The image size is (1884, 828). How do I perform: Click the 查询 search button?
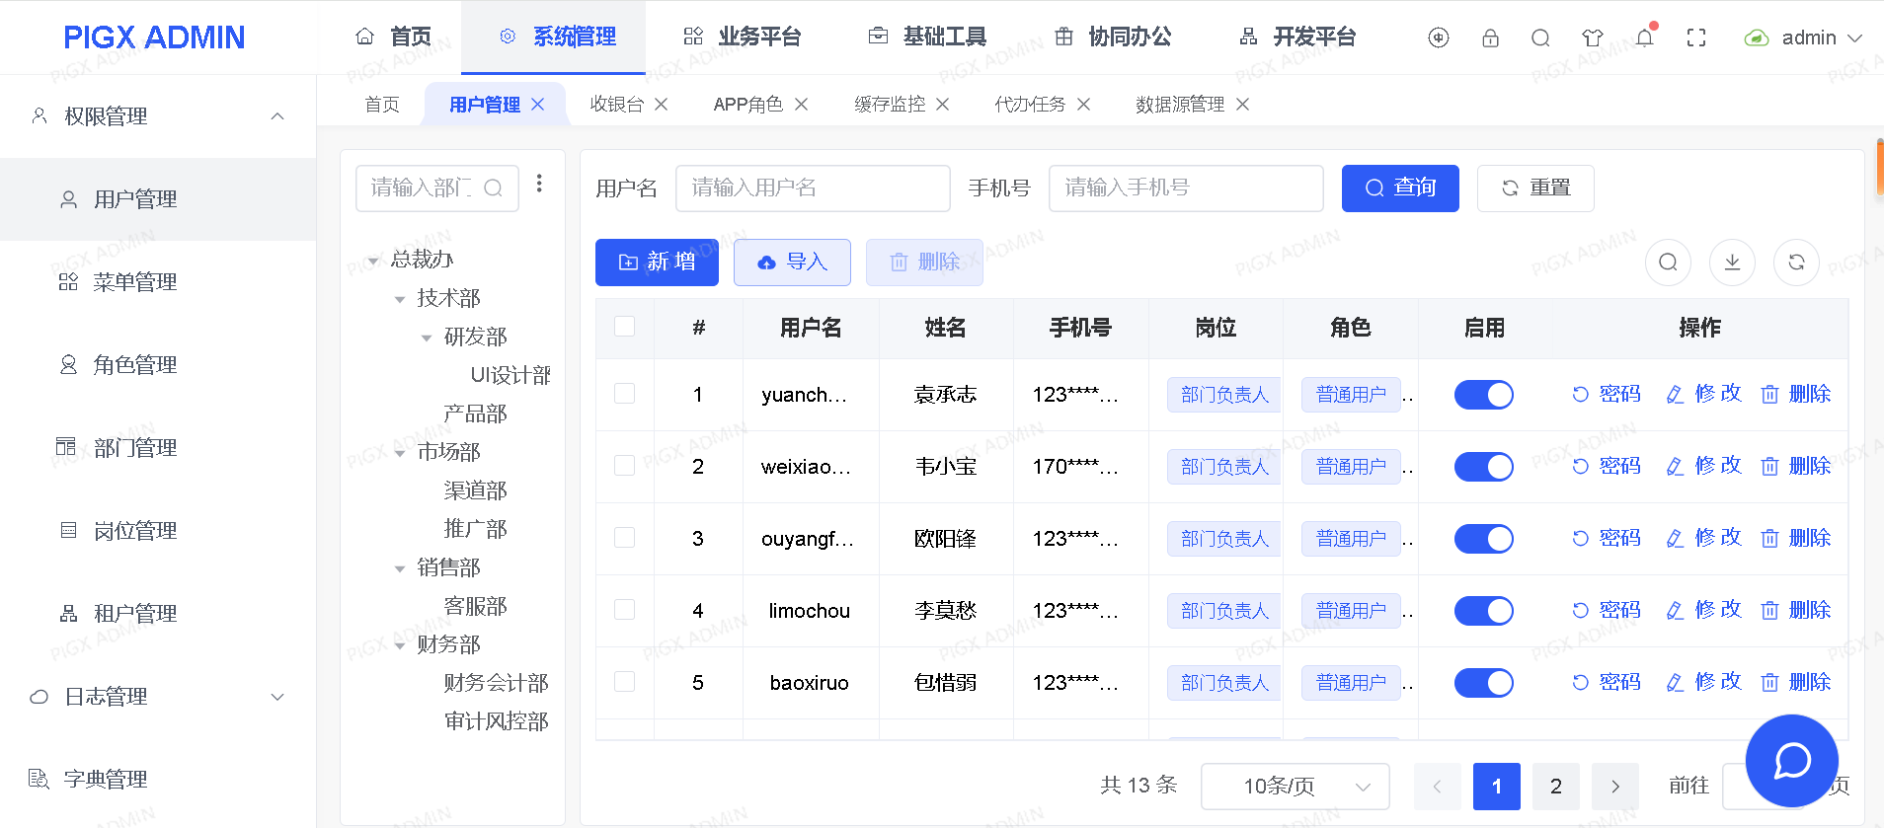1400,188
